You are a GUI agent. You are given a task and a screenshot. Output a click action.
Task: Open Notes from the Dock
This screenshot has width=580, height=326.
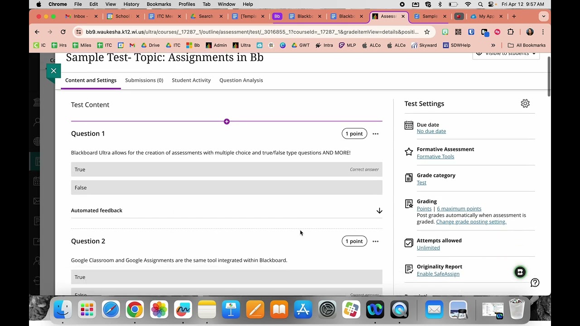pos(207,310)
